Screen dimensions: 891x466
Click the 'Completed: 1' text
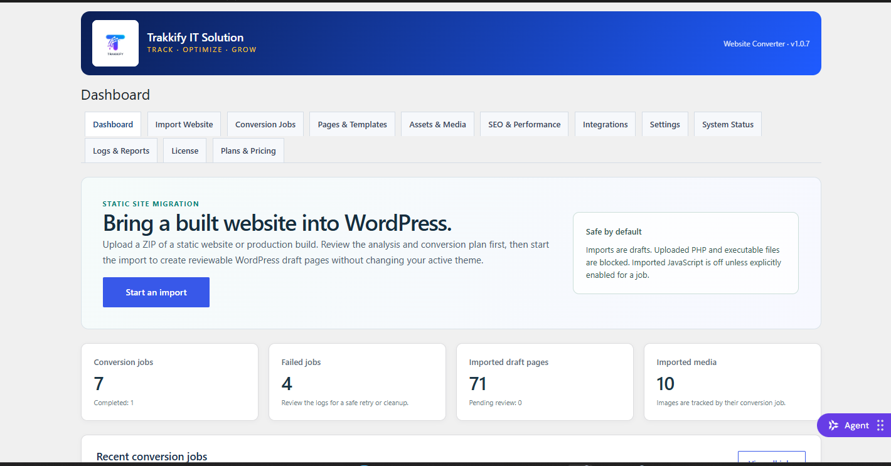pos(114,403)
